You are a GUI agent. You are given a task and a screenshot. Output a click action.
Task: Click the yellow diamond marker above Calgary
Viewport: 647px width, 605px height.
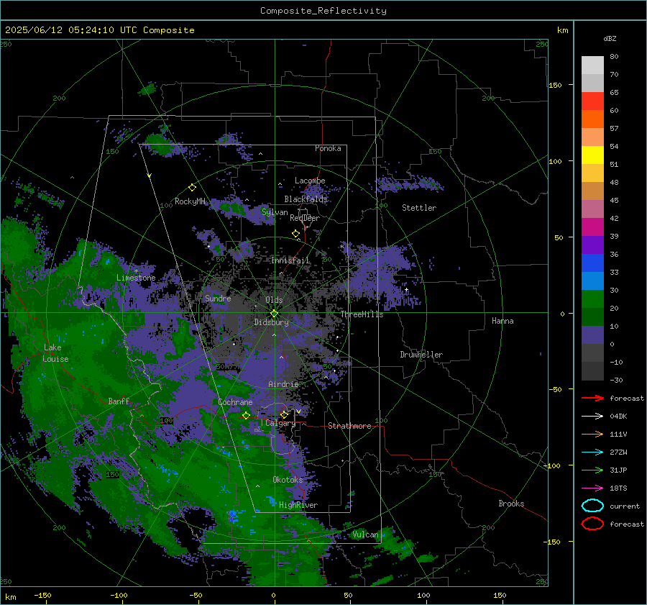coord(284,414)
